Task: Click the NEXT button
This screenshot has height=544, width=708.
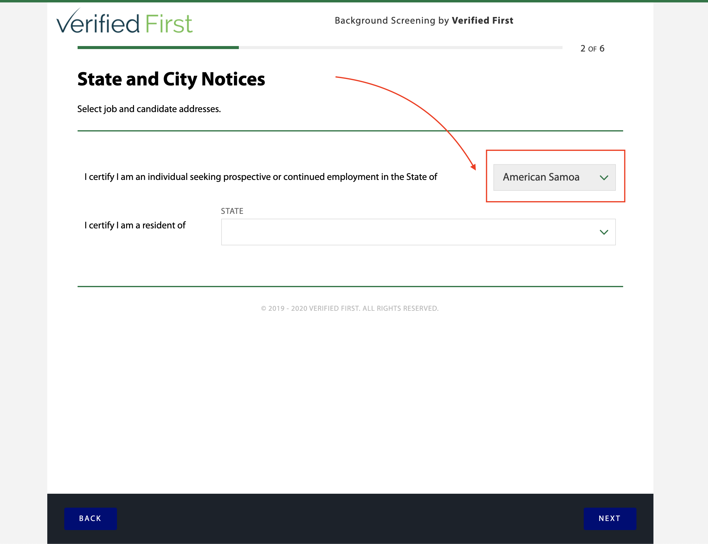Action: click(609, 519)
